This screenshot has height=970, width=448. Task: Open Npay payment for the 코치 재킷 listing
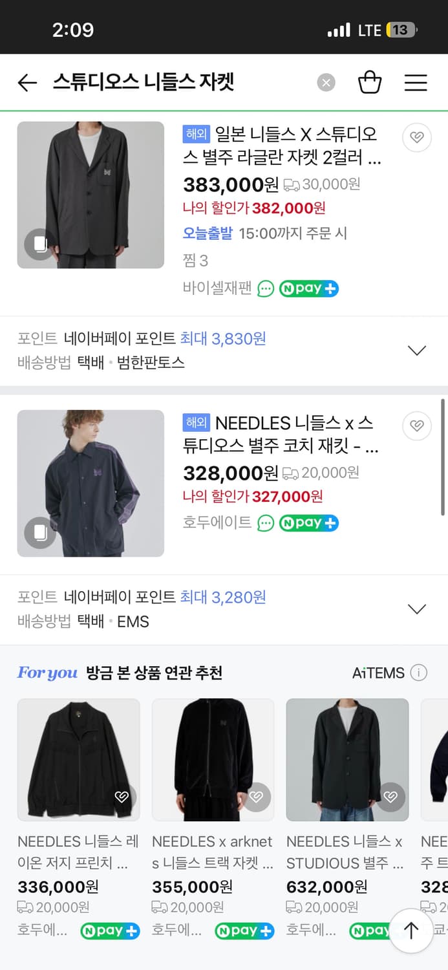click(309, 523)
